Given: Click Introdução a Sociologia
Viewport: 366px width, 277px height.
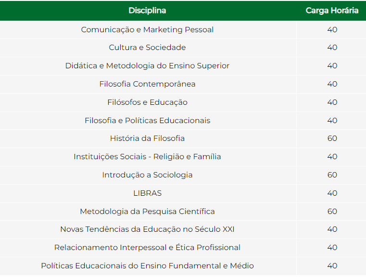Looking at the screenshot, I should point(147,175).
